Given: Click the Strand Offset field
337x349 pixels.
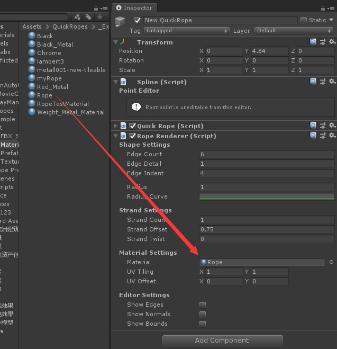Looking at the screenshot, I should (x=267, y=229).
